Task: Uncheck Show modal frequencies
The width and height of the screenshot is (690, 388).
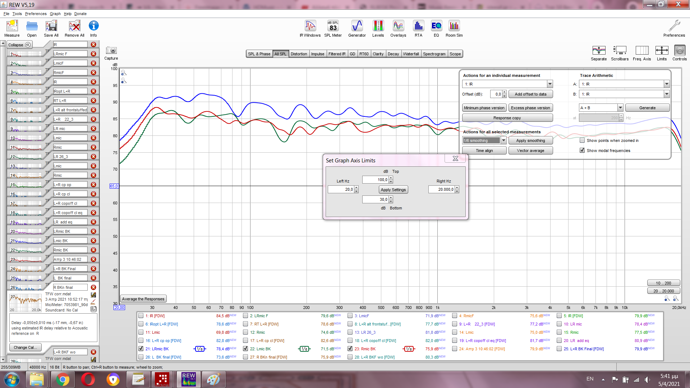Action: coord(582,151)
